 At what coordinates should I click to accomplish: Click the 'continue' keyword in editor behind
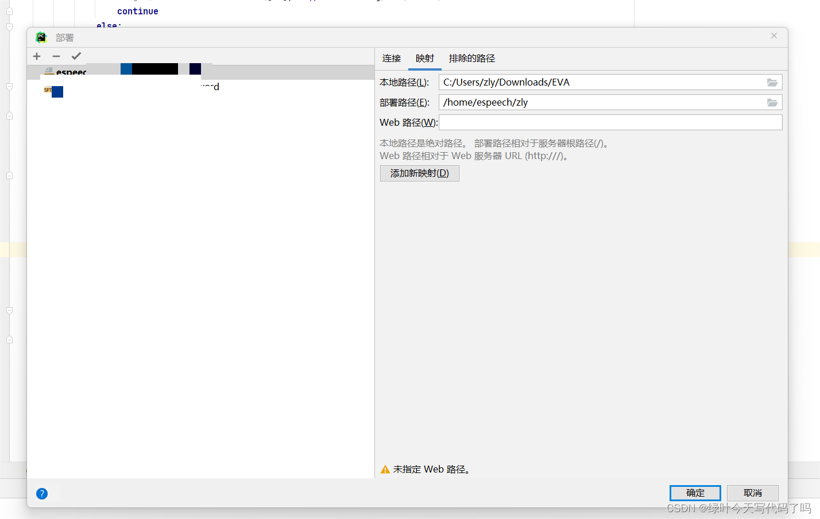[x=138, y=11]
